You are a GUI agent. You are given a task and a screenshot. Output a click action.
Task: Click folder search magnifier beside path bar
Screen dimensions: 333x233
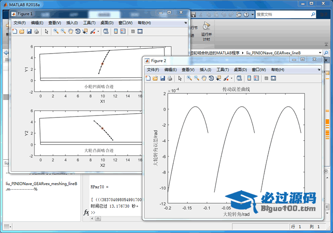click(x=326, y=53)
